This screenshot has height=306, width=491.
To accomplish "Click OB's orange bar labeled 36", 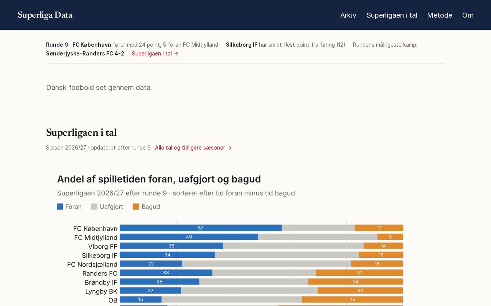I will point(353,299).
